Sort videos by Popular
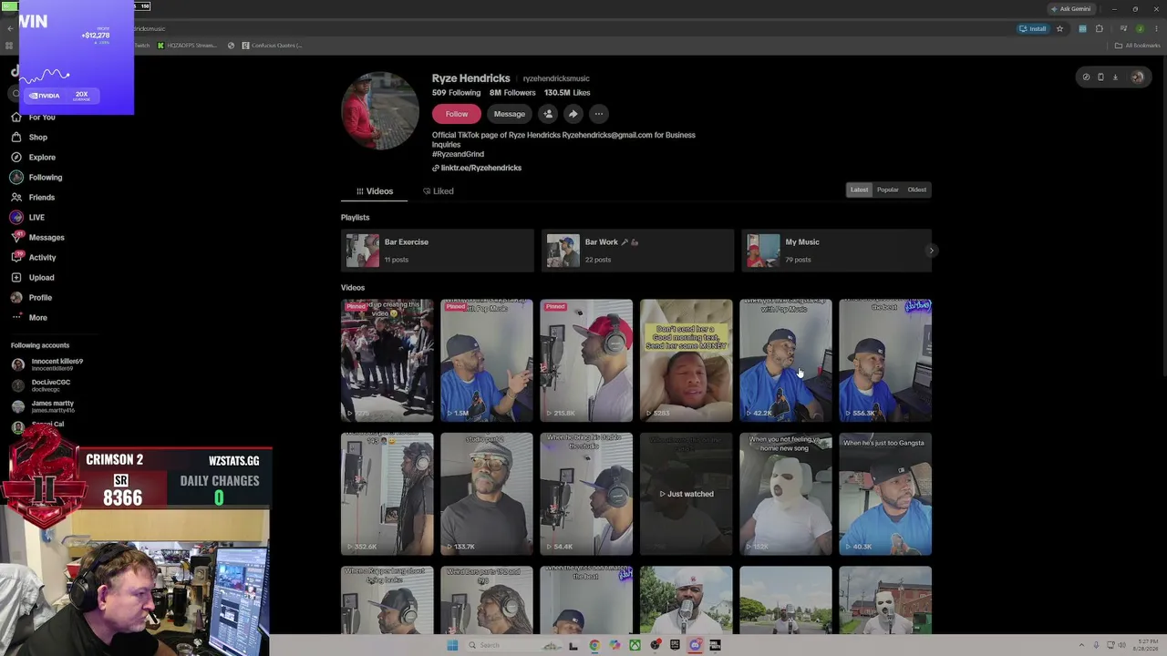The width and height of the screenshot is (1167, 656). pyautogui.click(x=888, y=190)
